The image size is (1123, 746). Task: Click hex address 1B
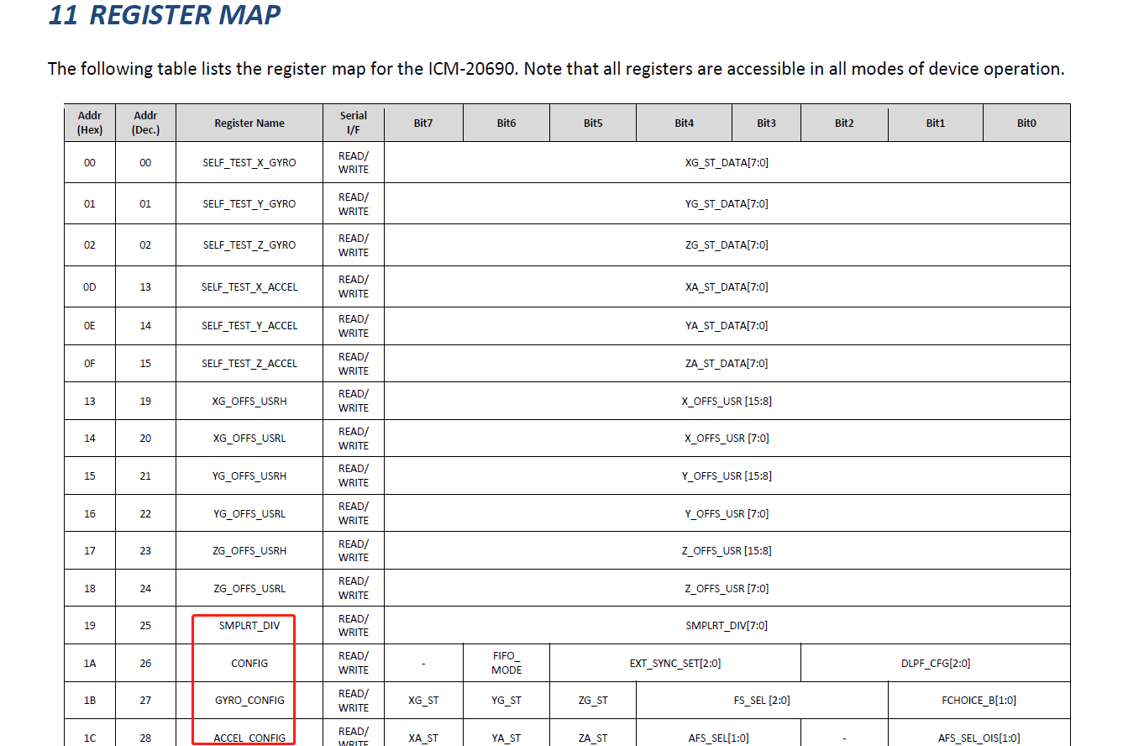90,700
